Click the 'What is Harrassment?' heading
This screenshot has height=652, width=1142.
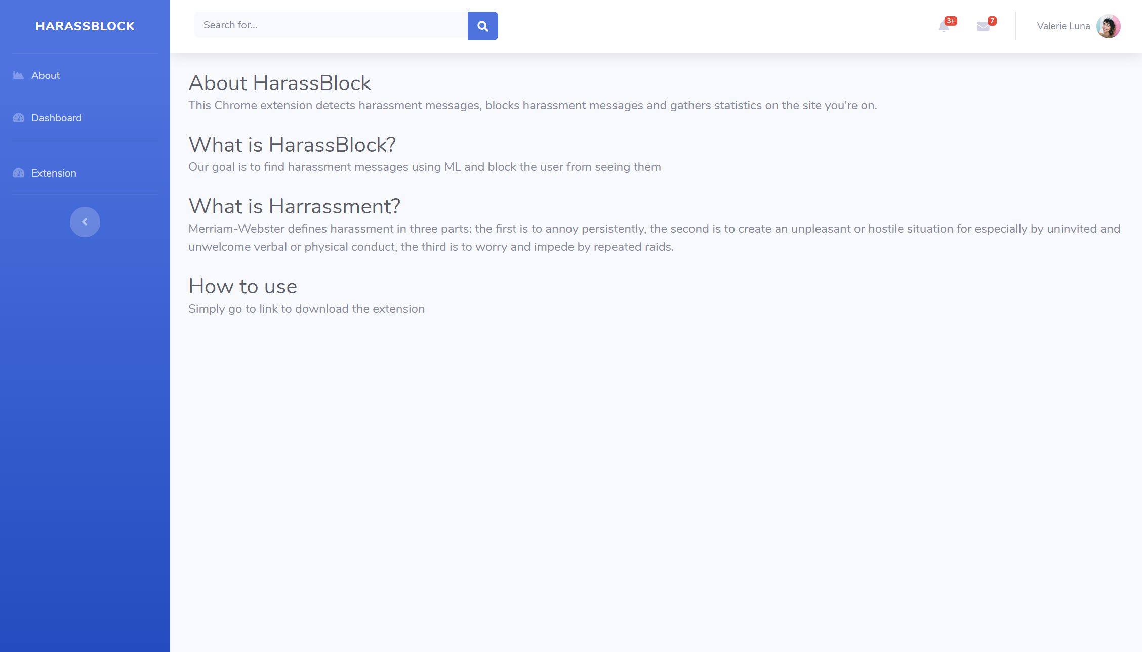294,206
